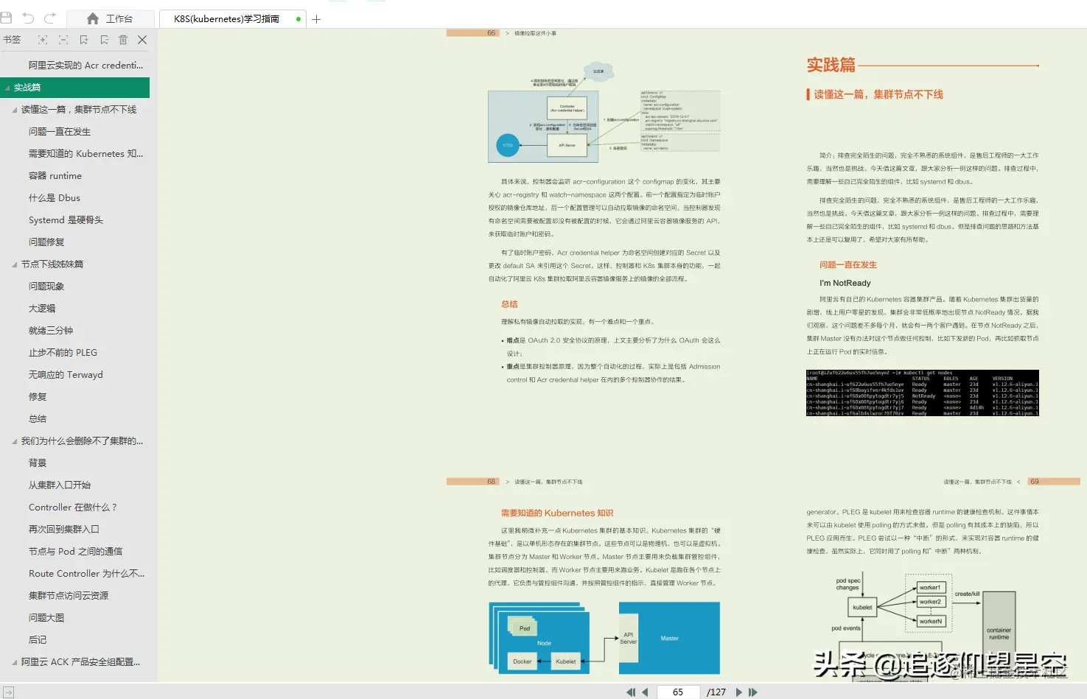Jump to bookmark Controller 在做什么？

(72, 507)
